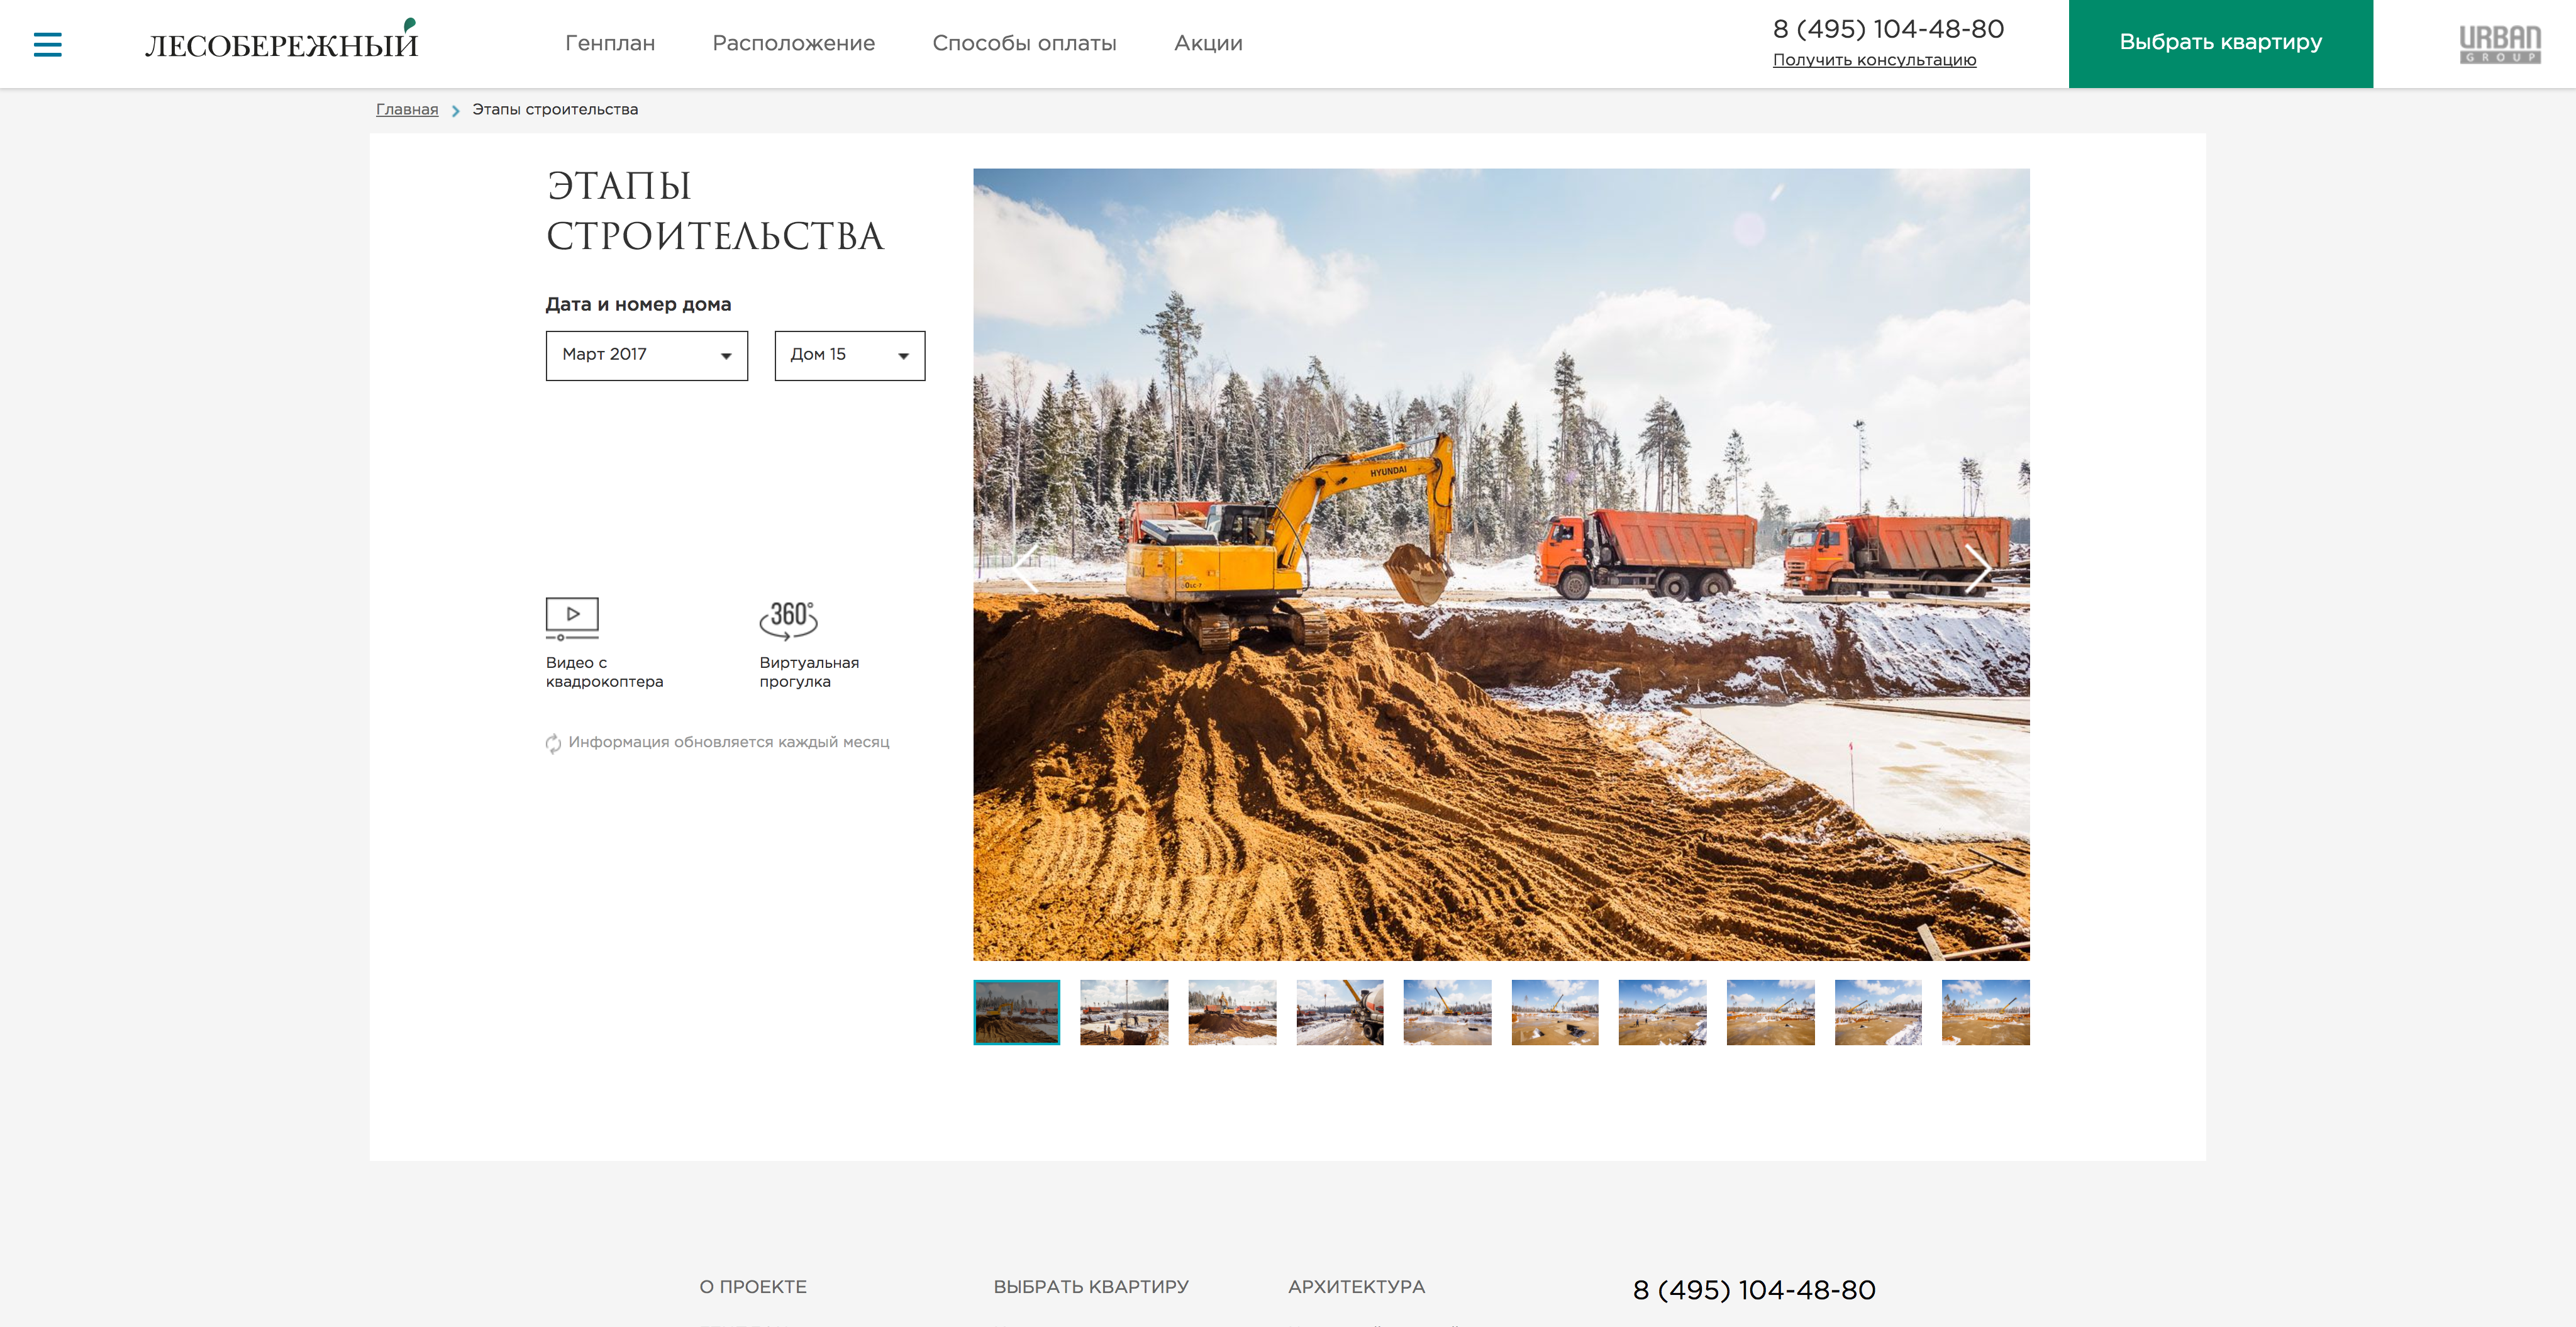Open the Расположение menu item
The height and width of the screenshot is (1327, 2576).
coord(793,43)
